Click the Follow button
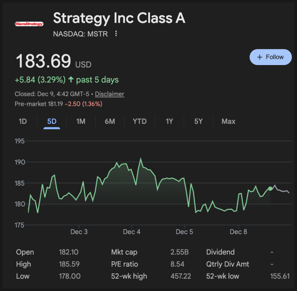 click(x=270, y=57)
